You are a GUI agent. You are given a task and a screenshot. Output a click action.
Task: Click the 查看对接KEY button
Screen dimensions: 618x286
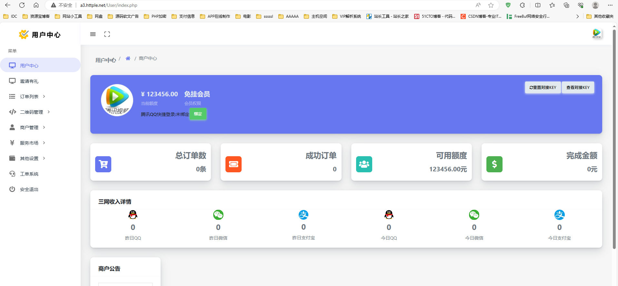[x=578, y=87]
